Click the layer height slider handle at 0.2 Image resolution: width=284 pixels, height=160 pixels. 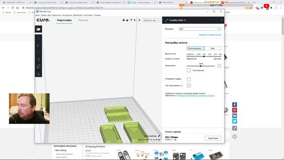pyautogui.click(x=204, y=56)
